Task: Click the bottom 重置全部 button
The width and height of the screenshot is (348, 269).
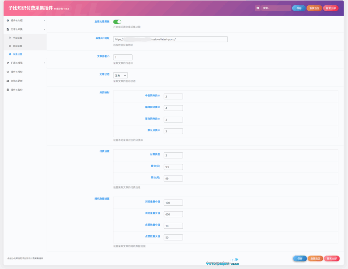Action: tap(331, 258)
